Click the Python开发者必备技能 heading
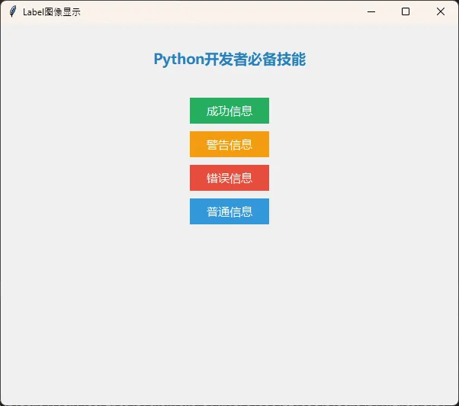This screenshot has width=459, height=406. coord(229,60)
